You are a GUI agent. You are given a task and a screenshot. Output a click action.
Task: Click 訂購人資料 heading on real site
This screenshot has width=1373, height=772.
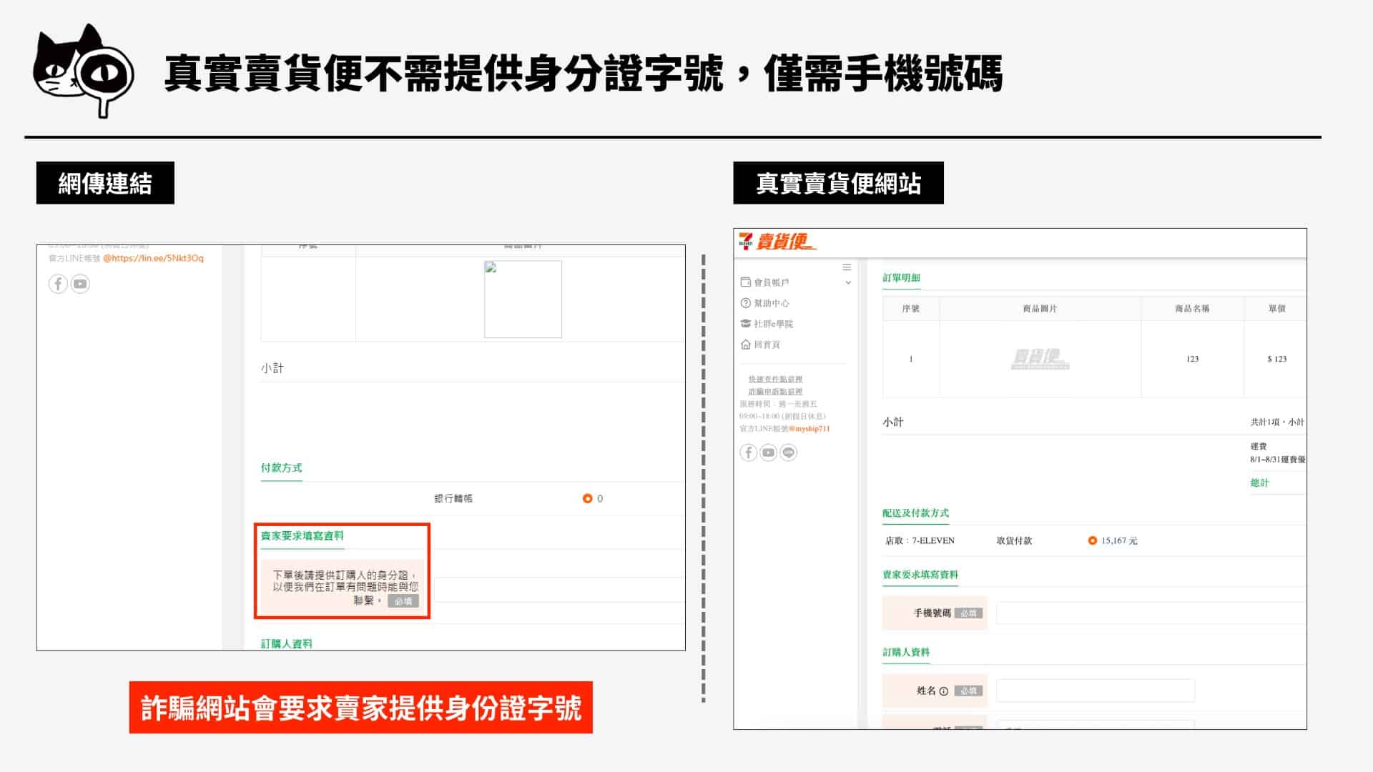[906, 653]
